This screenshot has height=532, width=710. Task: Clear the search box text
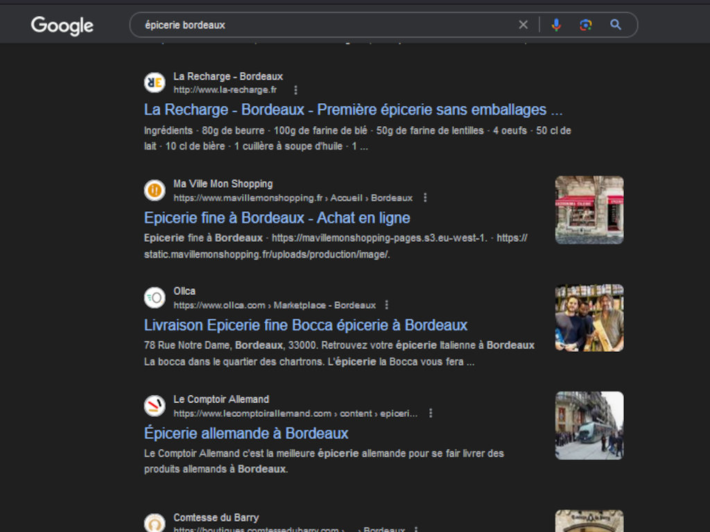point(523,25)
